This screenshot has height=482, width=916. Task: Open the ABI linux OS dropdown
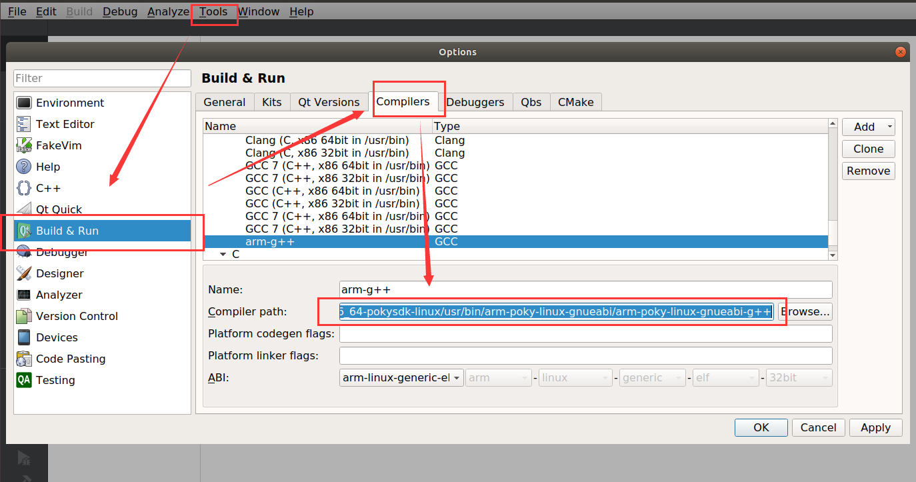[x=575, y=377]
